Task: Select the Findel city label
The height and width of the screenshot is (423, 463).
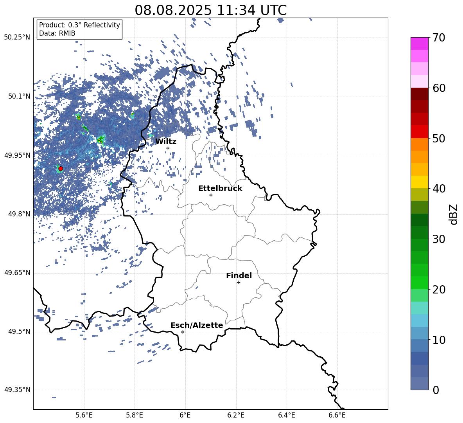Action: coord(239,276)
